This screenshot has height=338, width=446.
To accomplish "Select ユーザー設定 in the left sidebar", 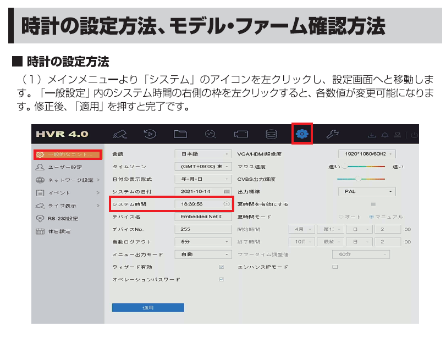I will [x=64, y=167].
